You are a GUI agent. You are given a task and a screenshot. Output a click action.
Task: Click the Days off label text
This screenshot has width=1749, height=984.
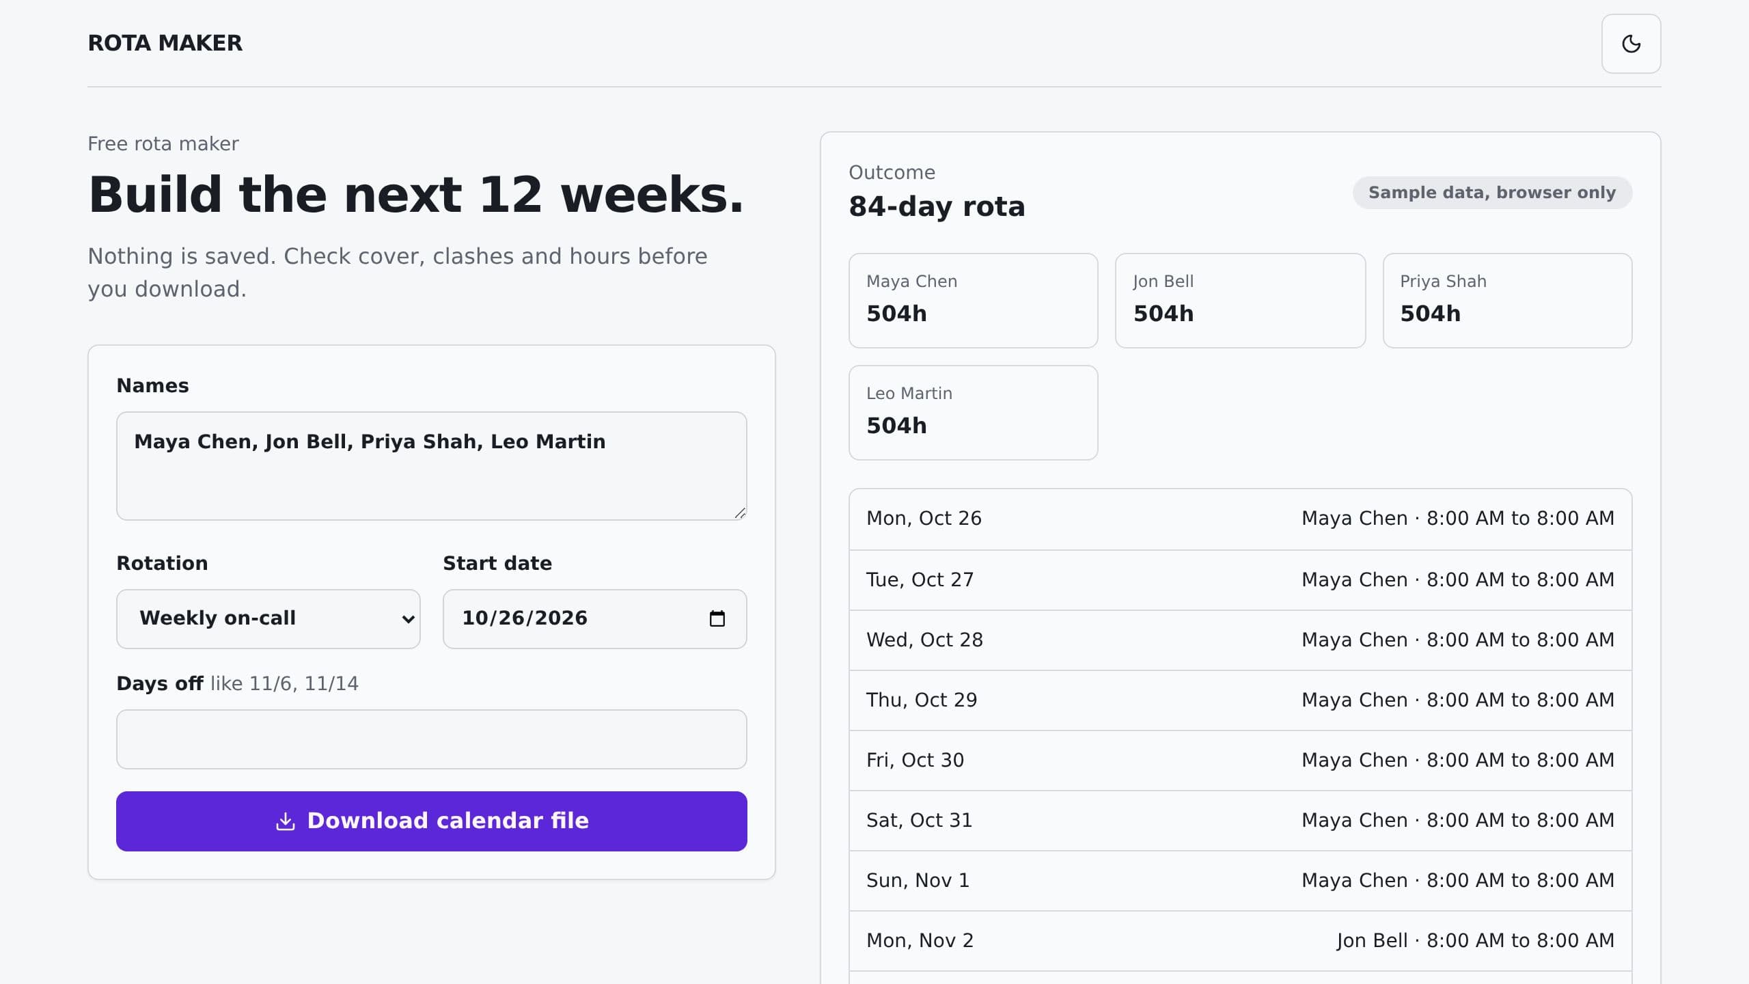pos(160,683)
